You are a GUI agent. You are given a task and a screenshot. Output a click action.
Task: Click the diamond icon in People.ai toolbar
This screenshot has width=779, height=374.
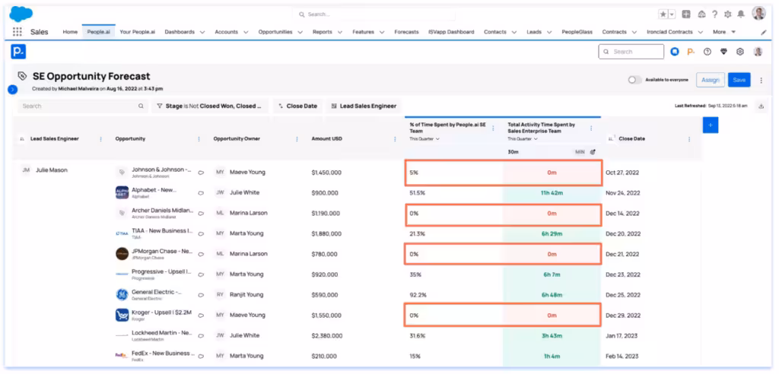(x=723, y=52)
